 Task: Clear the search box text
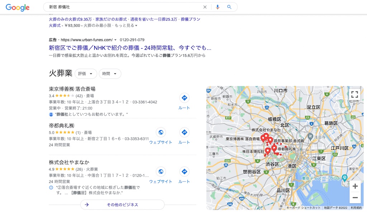[205, 7]
